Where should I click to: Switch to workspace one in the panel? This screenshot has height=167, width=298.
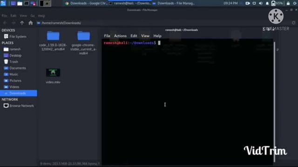click(42, 3)
